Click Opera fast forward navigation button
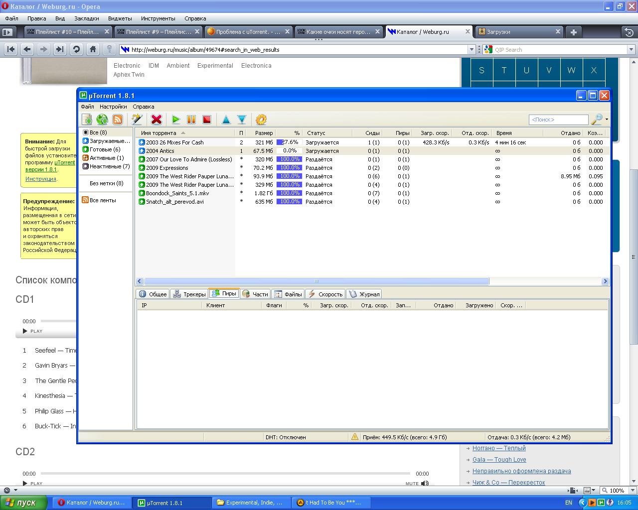The height and width of the screenshot is (510, 638). coord(60,49)
